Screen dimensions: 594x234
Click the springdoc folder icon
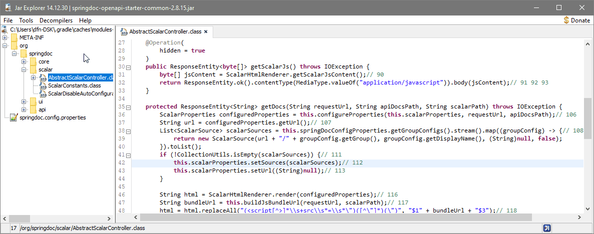(x=24, y=53)
